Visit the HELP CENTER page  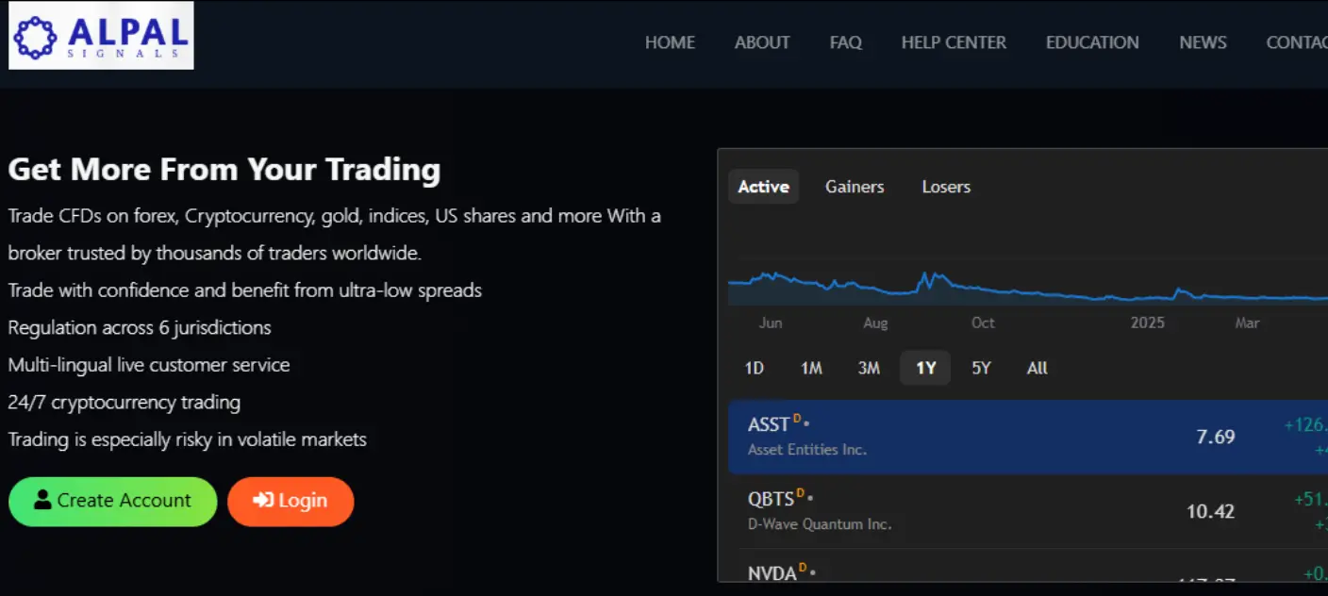[x=954, y=42]
